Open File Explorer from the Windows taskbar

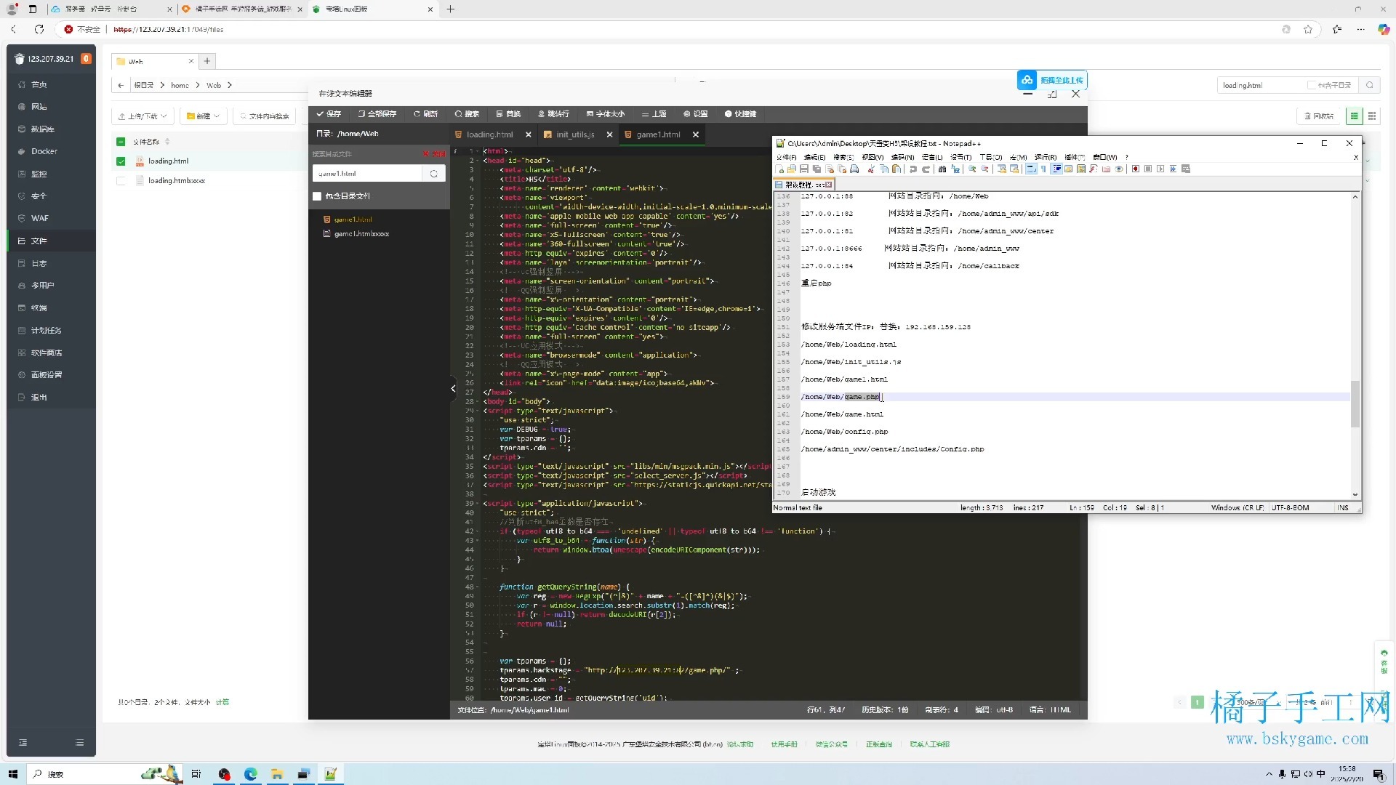pos(277,774)
